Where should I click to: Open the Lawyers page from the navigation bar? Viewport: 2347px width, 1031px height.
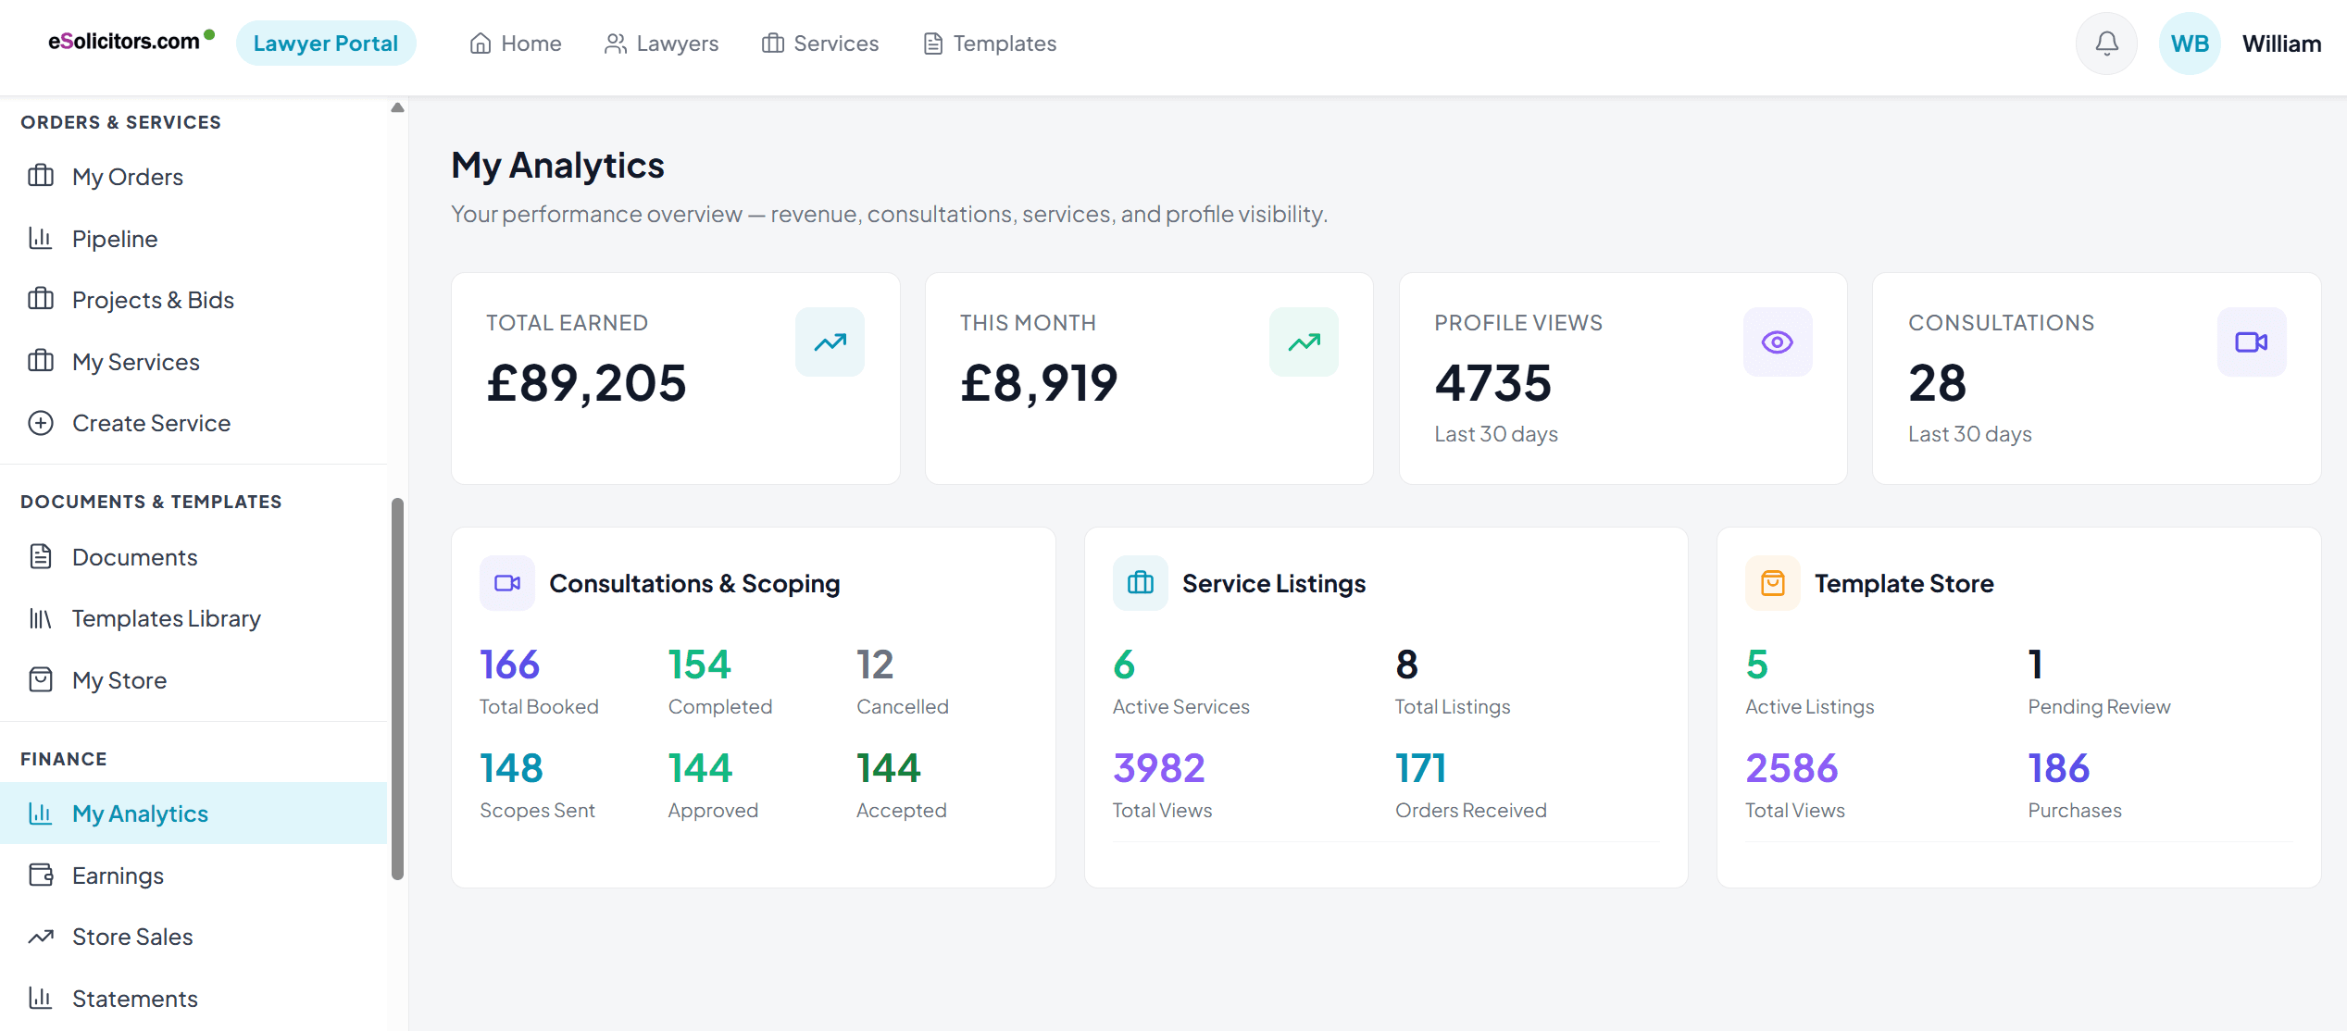(x=661, y=43)
